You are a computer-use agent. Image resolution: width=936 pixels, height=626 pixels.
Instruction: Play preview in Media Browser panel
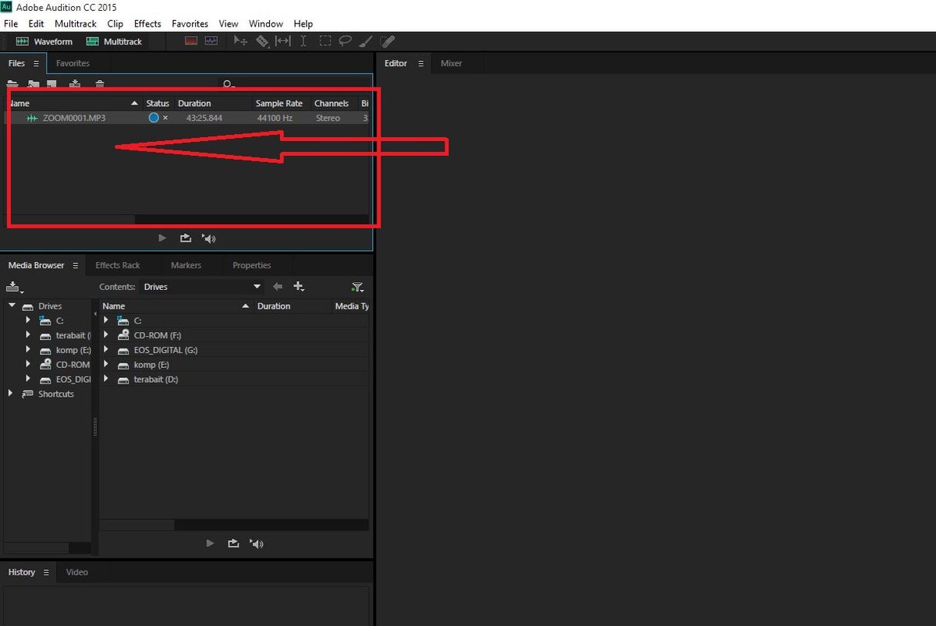tap(209, 543)
